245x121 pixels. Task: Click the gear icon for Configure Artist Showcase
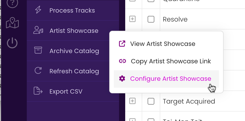(122, 78)
